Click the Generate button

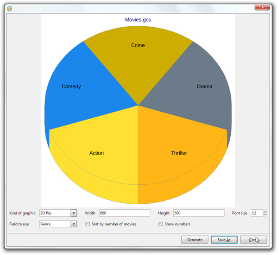pos(195,240)
